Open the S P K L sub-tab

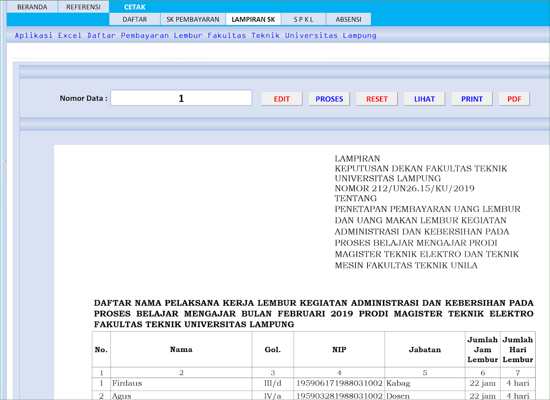pyautogui.click(x=303, y=19)
